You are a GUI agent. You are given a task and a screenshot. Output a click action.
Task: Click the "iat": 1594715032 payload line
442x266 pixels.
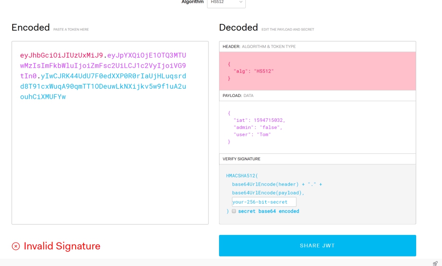[x=259, y=120]
